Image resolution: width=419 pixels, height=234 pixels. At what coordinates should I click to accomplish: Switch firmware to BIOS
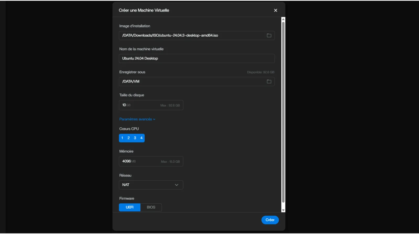pos(151,207)
